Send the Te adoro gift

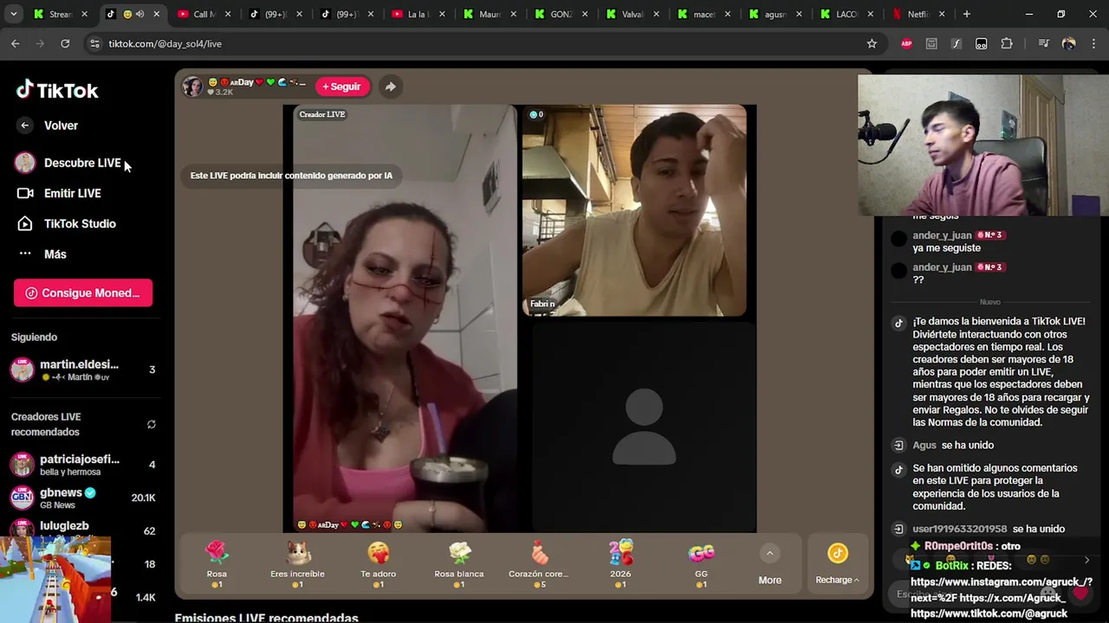(x=378, y=565)
